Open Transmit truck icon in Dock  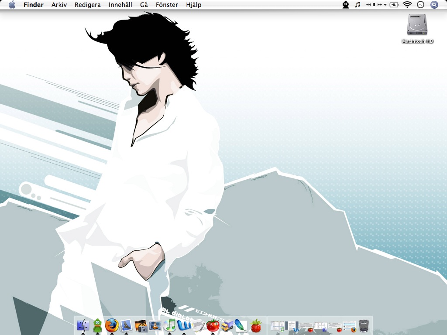(227, 325)
